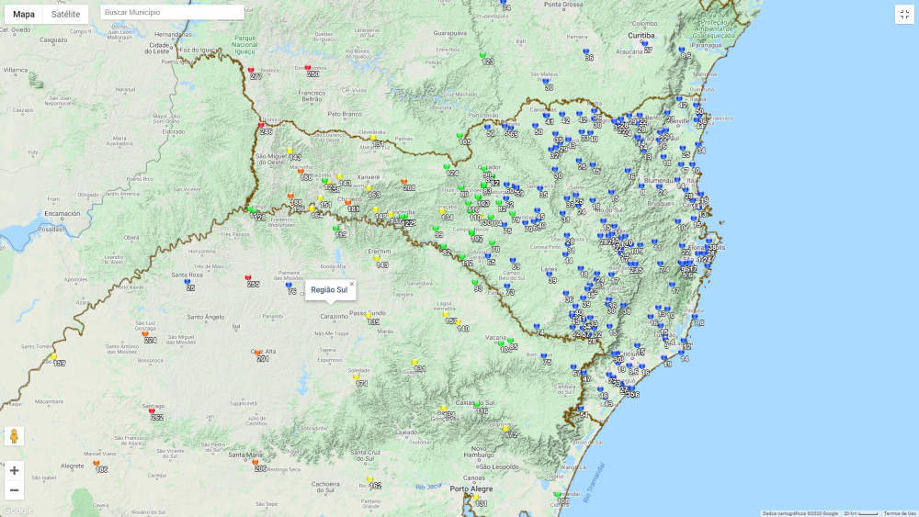Click the orange marker labeled 208 near Xanxerê
Viewport: 919px width, 517px height.
[x=403, y=182]
